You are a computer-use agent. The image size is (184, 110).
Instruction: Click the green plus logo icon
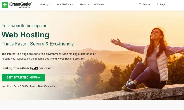tap(5, 5)
